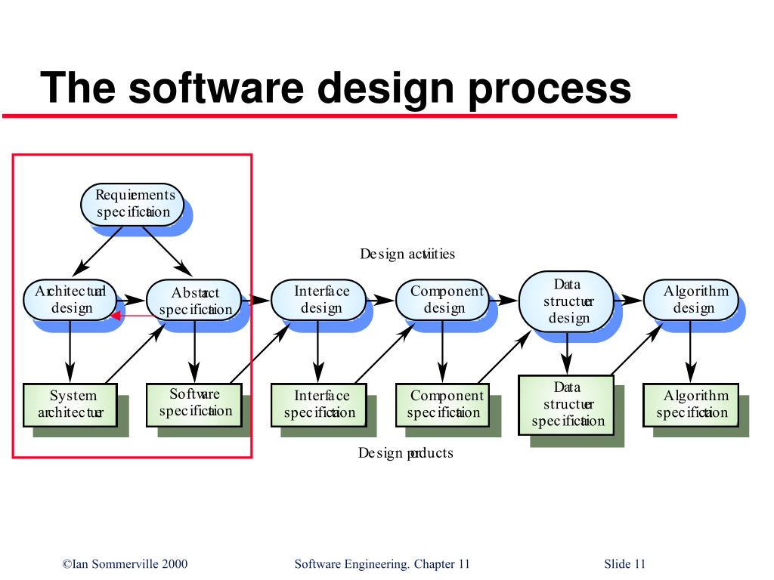Click the 'Design activities' label
The image size is (774, 580).
[x=407, y=254]
